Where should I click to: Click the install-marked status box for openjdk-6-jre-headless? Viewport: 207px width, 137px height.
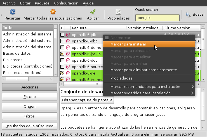(62, 79)
